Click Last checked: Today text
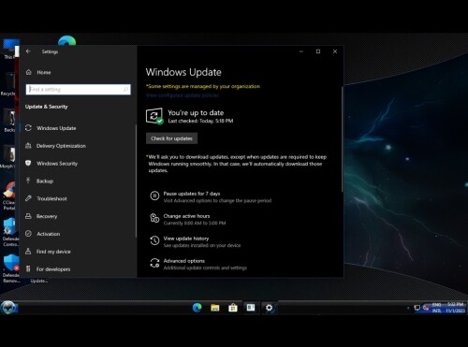Viewport: 468px width, 347px height. 200,121
